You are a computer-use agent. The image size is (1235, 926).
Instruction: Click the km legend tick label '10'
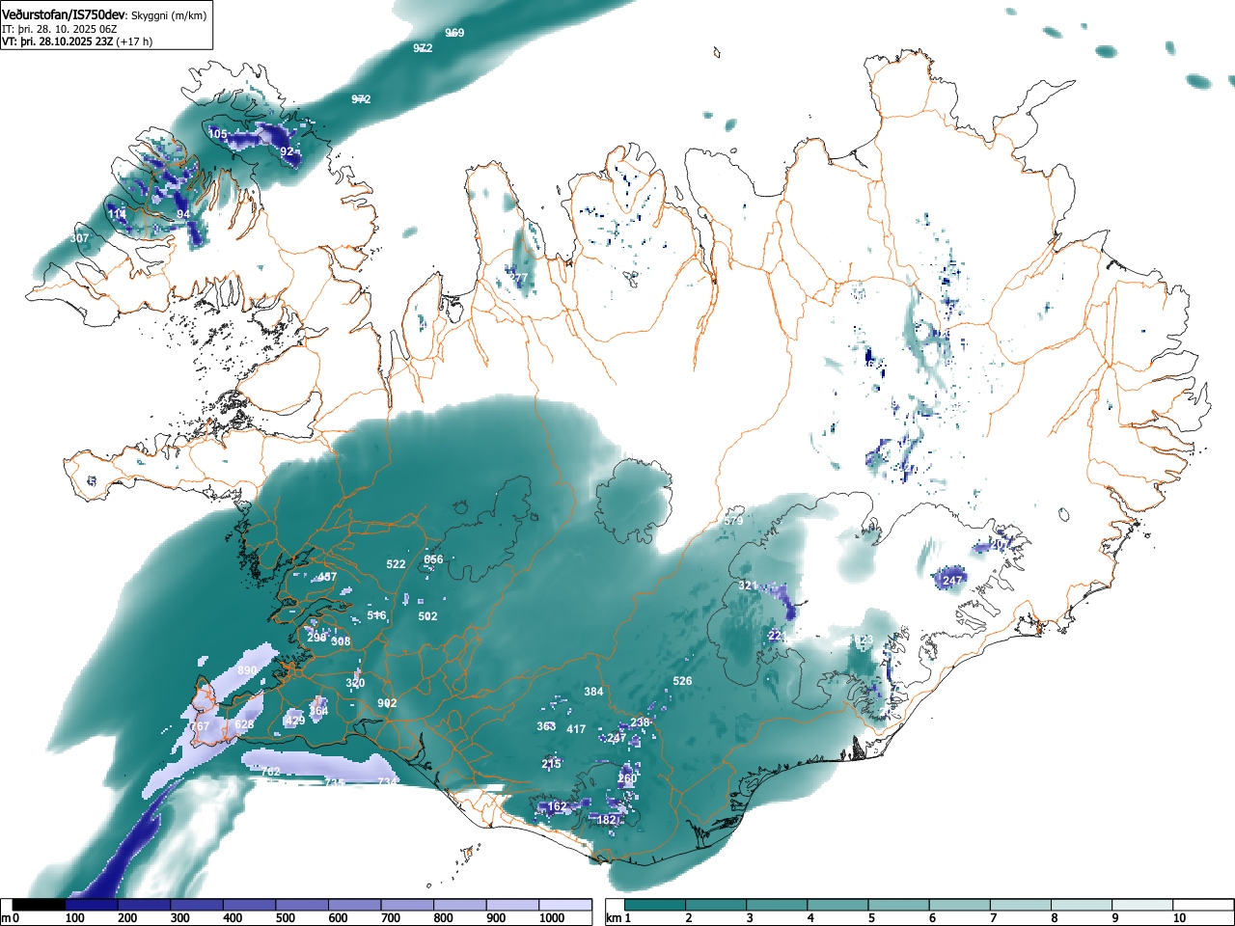click(1179, 918)
